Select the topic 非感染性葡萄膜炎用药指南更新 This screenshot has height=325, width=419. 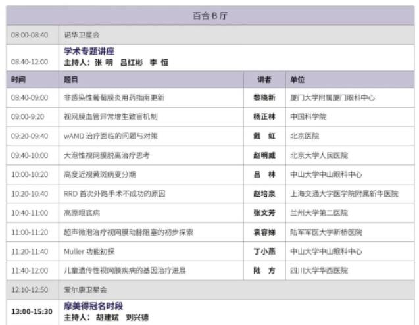114,98
